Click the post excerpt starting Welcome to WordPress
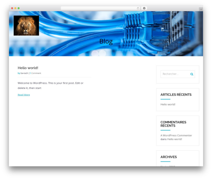 pyautogui.click(x=50, y=85)
